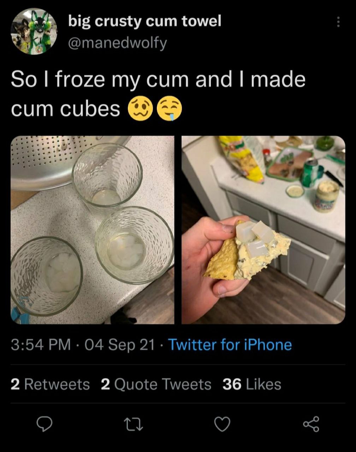View the 2 Retweets list
Image resolution: width=356 pixels, height=452 pixels.
pos(50,384)
